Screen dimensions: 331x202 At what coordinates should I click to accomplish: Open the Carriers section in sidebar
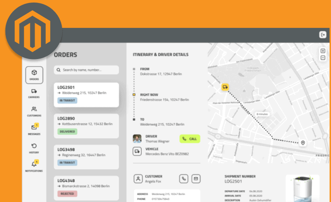(34, 93)
